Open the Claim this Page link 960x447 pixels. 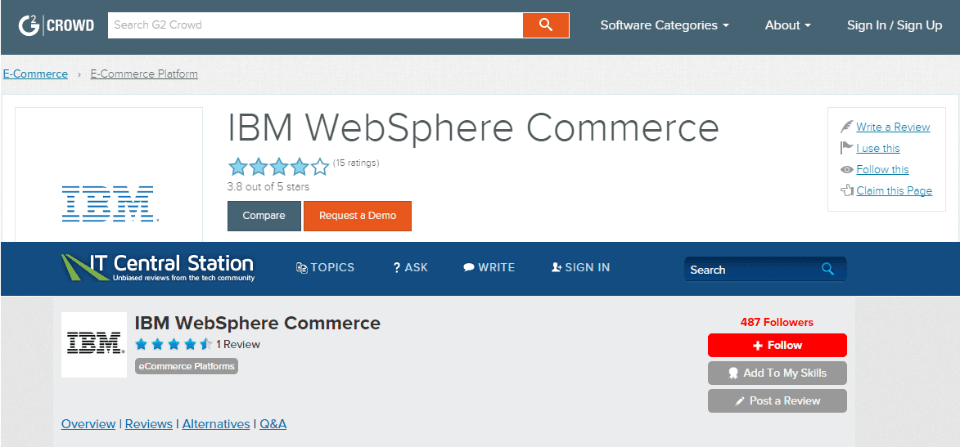click(x=894, y=190)
